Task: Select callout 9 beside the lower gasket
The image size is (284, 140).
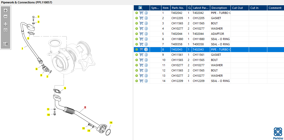Action: pyautogui.click(x=65, y=88)
